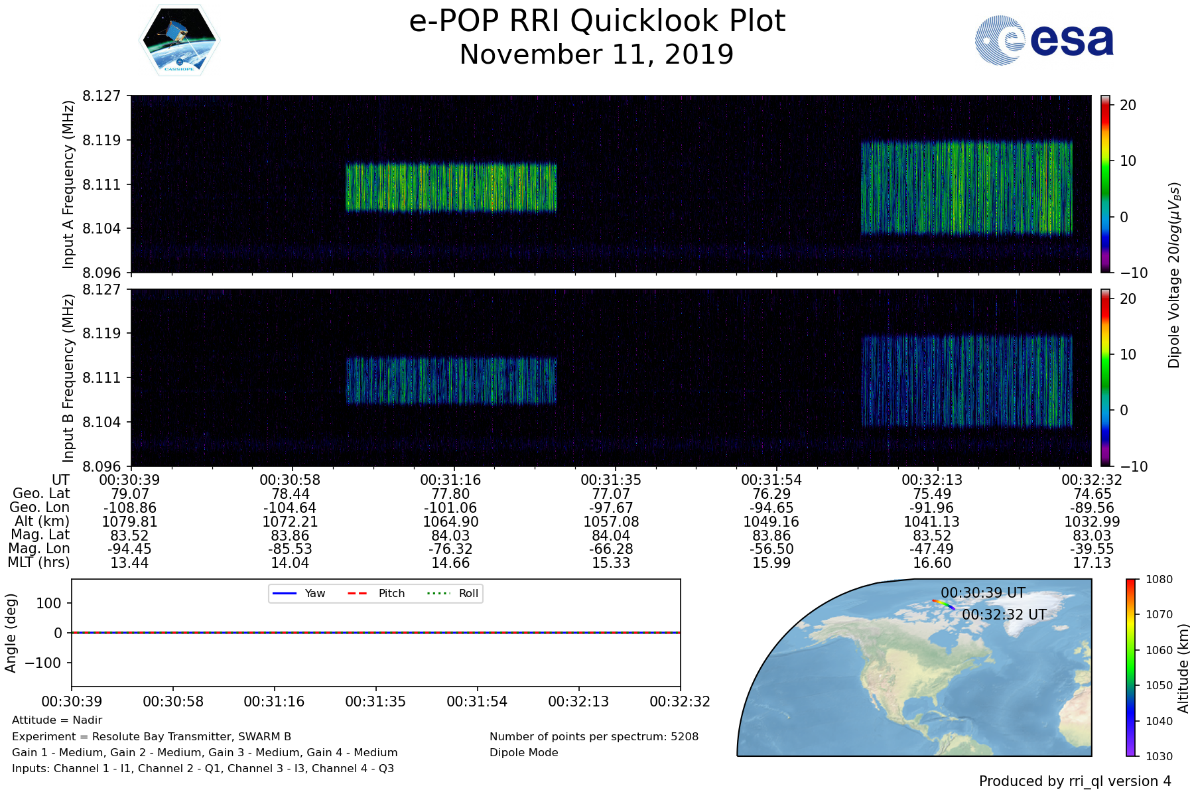
Task: Click the 'Experiment = Resolute Bay Transmitter' text
Action: pos(151,736)
